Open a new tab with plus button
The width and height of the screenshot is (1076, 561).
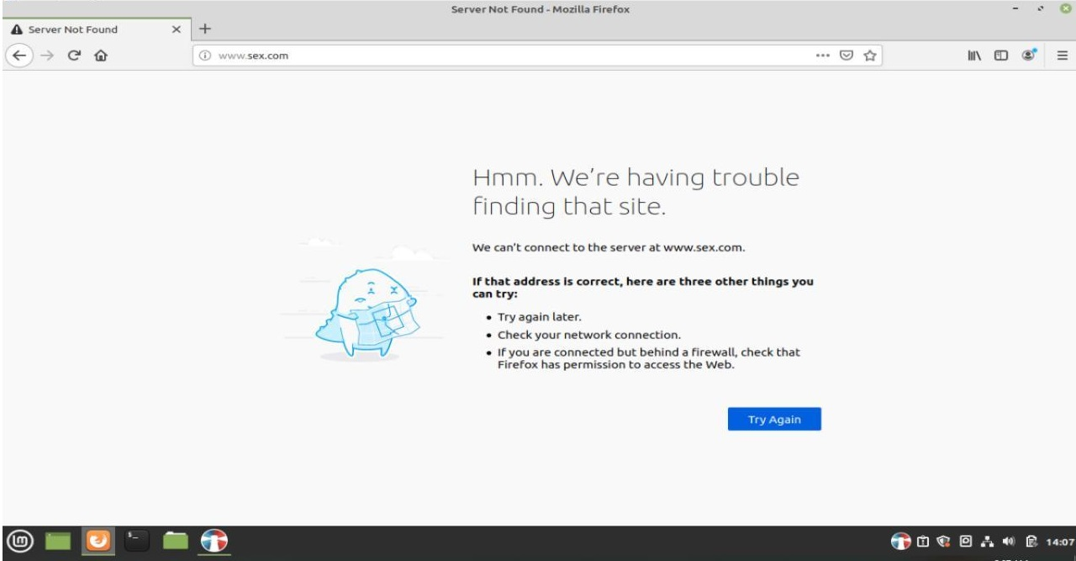point(205,29)
